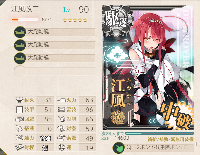
Task: Select the empty fourth equipment slot
Action: click(54, 71)
